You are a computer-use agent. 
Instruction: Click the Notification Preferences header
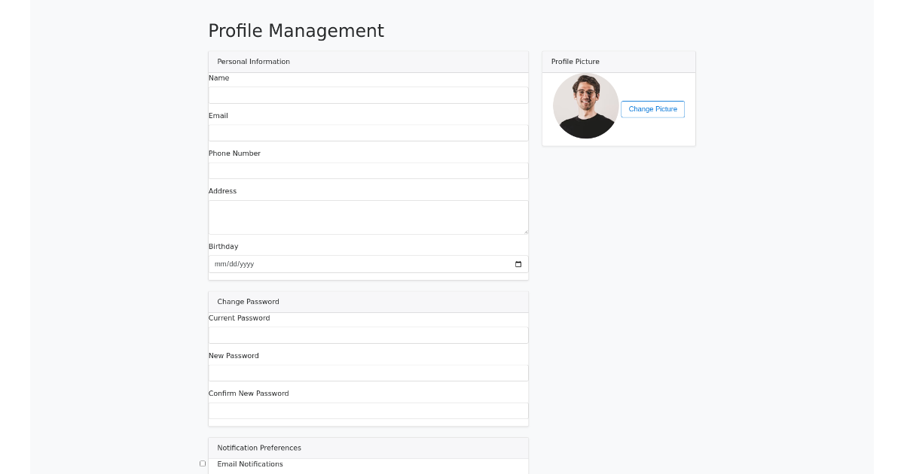(258, 448)
